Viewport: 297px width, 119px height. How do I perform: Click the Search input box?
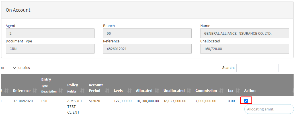pyautogui.click(x=257, y=68)
